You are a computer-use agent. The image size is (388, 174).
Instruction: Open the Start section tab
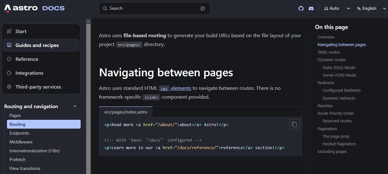point(41,31)
